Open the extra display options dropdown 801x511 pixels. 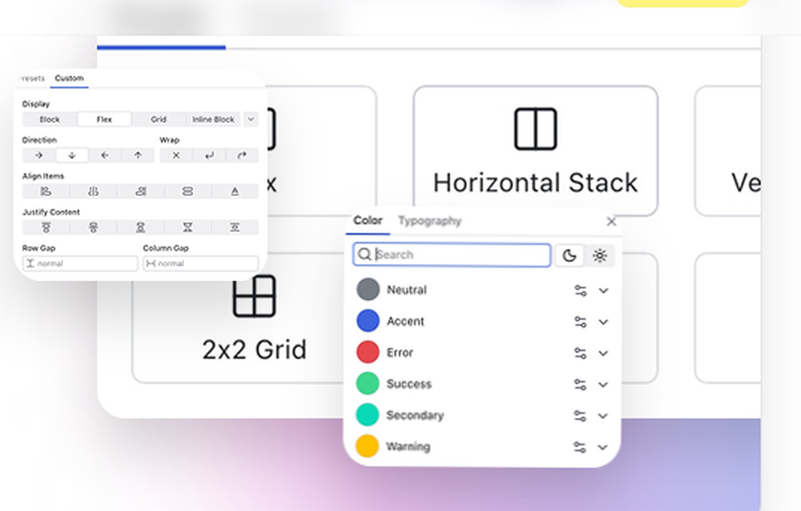[x=251, y=119]
